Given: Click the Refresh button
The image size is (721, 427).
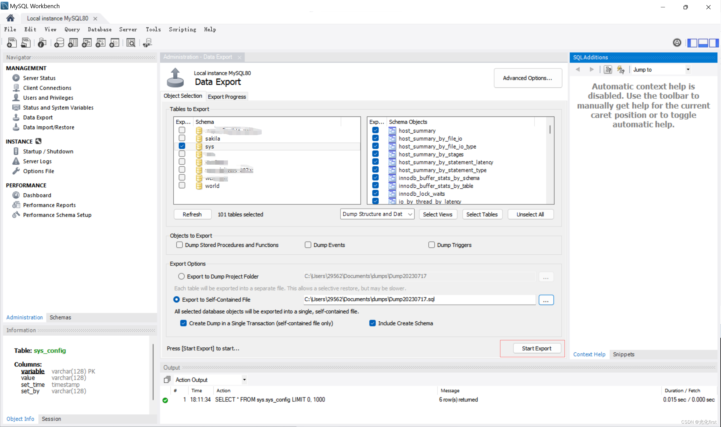Looking at the screenshot, I should tap(192, 214).
